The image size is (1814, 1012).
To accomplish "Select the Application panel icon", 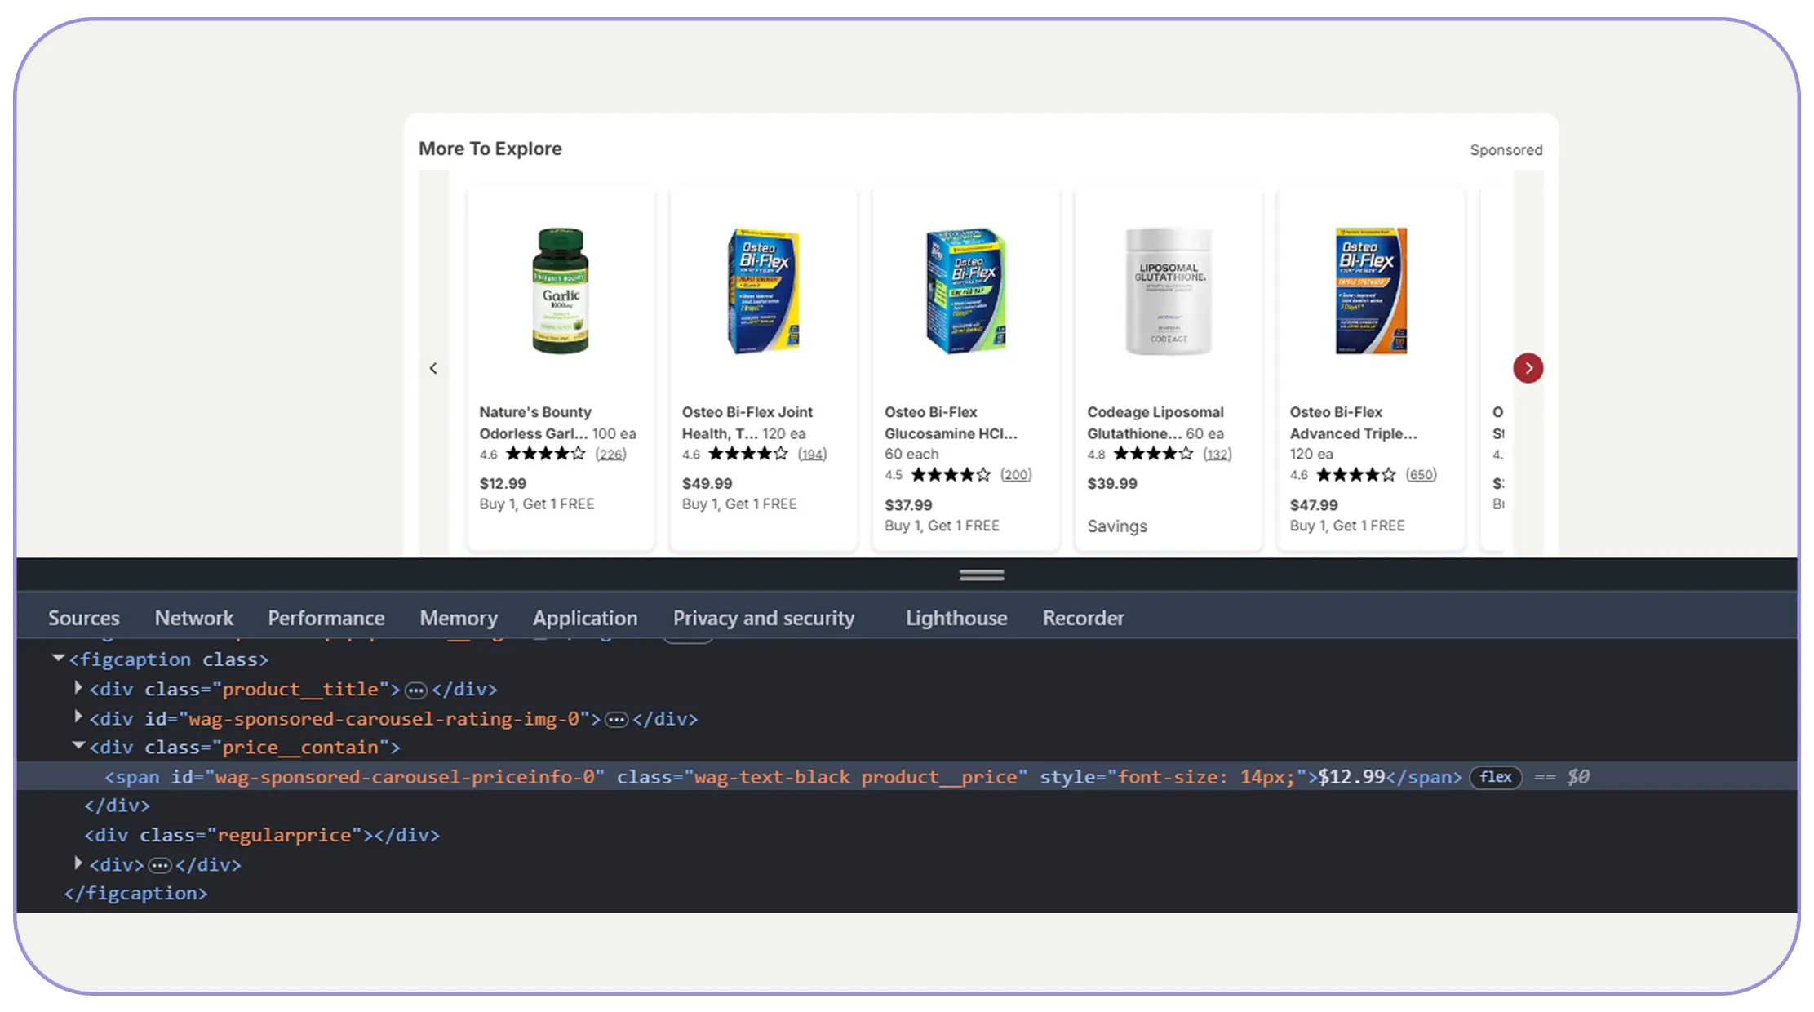I will 584,618.
